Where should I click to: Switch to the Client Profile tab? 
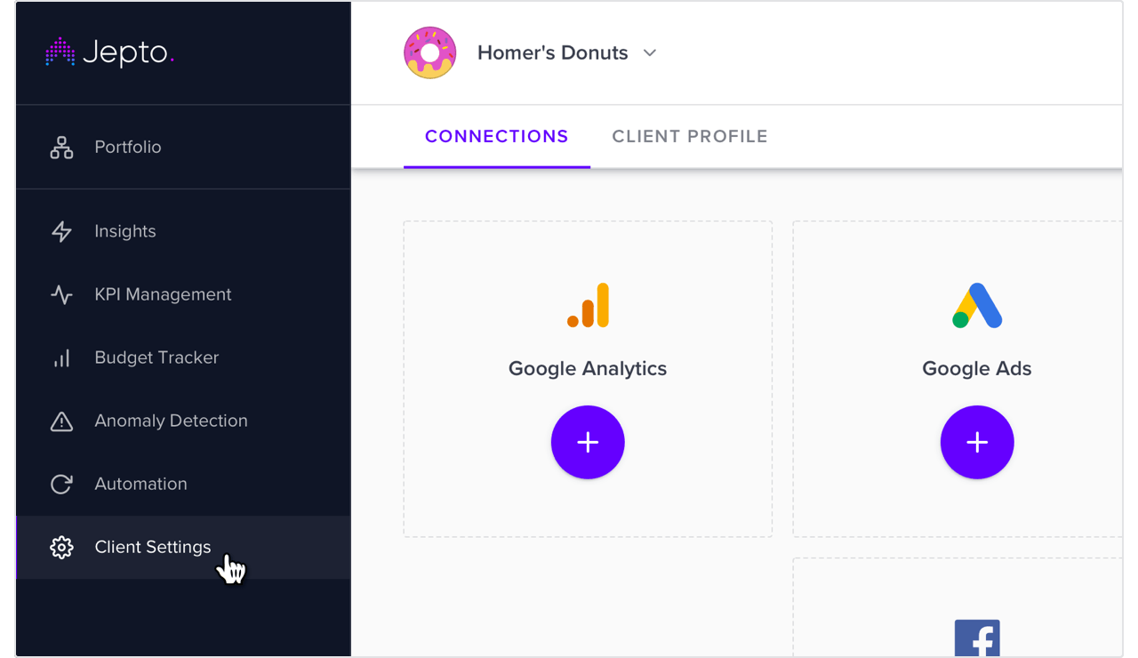tap(690, 137)
